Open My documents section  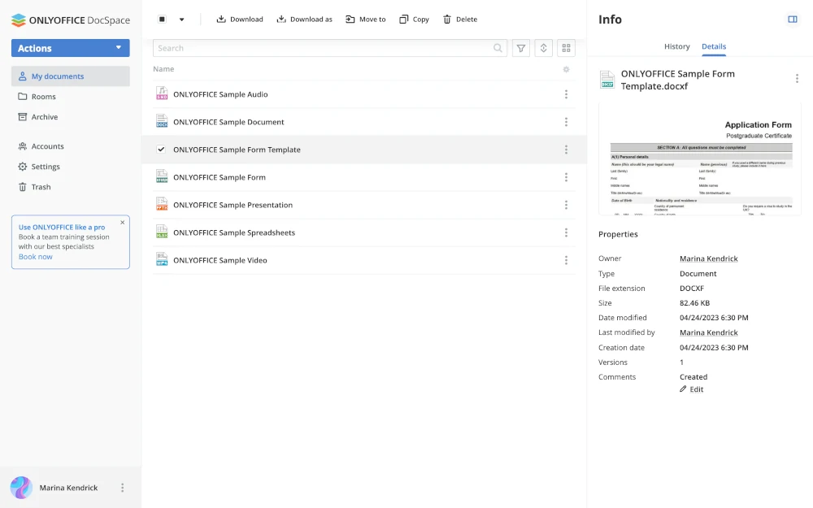point(71,76)
